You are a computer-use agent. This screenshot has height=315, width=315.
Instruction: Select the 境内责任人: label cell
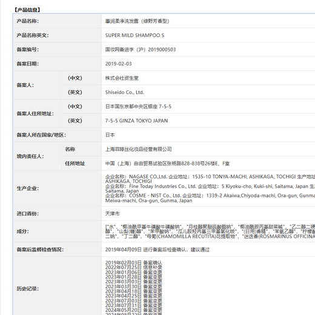[38, 156]
